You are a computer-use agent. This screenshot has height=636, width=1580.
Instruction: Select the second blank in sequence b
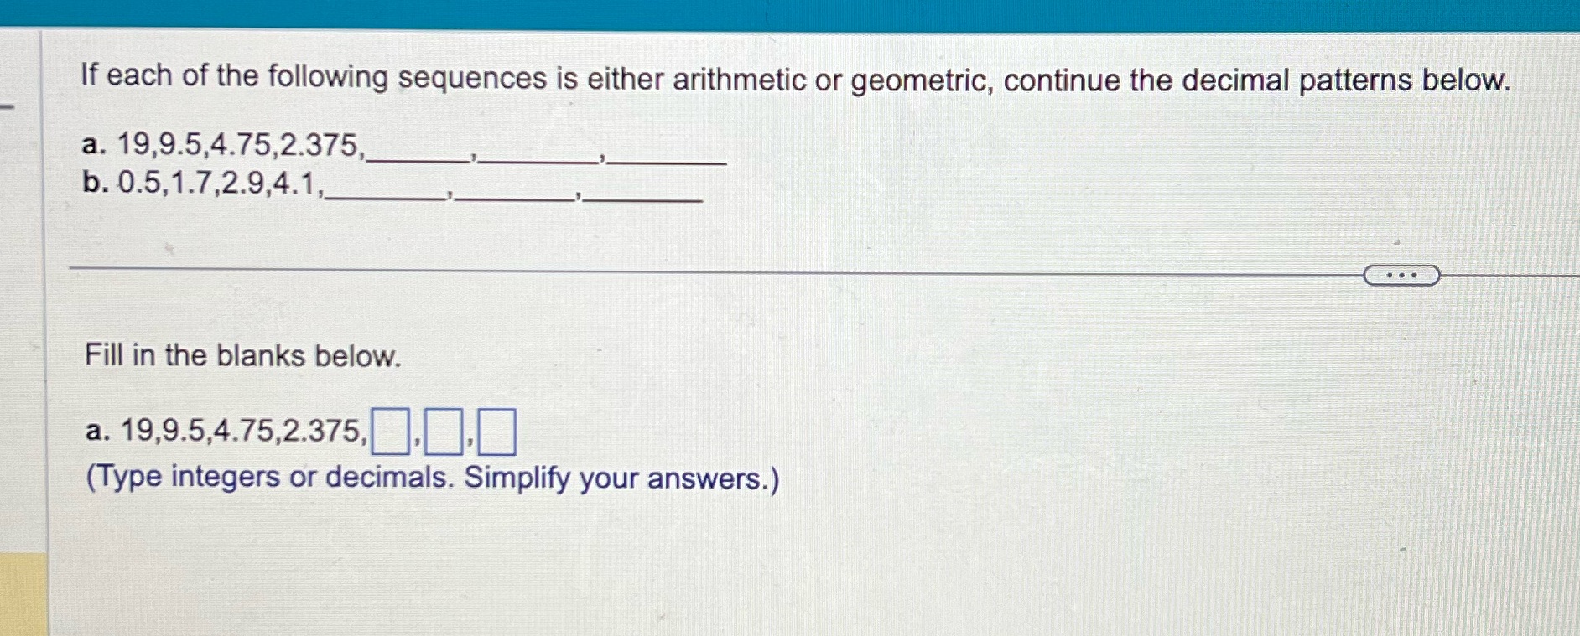tap(516, 198)
